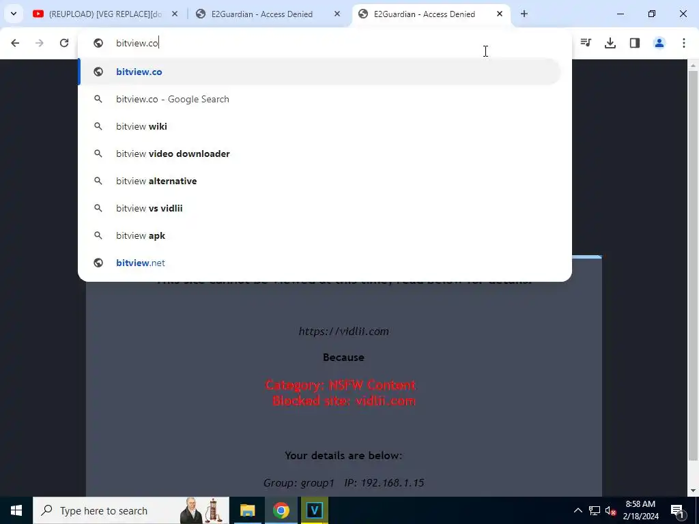This screenshot has height=524, width=699.
Task: Open the notification center icon
Action: [x=676, y=510]
